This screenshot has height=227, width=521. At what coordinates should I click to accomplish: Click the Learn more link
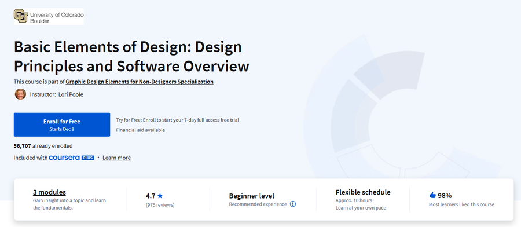click(116, 158)
